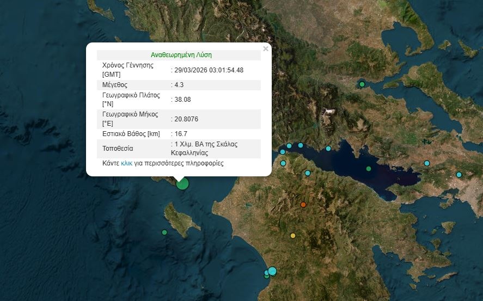
Task: Click the rightmost cyan earthquake marker
Action: [459, 175]
